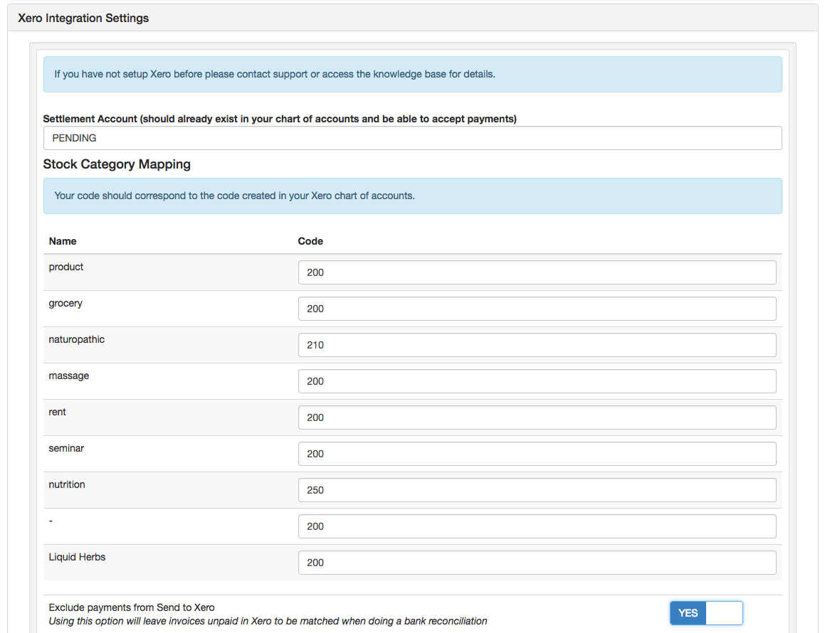Select the product code input showing 200
Viewport: 835px width, 633px height.
(x=537, y=272)
